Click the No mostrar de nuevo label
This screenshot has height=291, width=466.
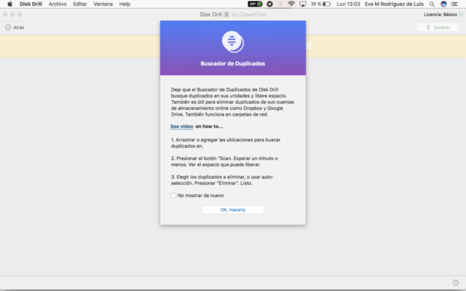click(201, 196)
